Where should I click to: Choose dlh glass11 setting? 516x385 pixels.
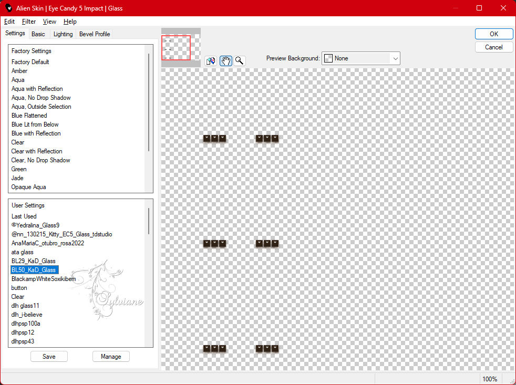[25, 305]
